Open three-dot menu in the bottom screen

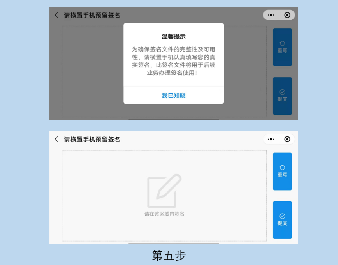click(x=271, y=139)
